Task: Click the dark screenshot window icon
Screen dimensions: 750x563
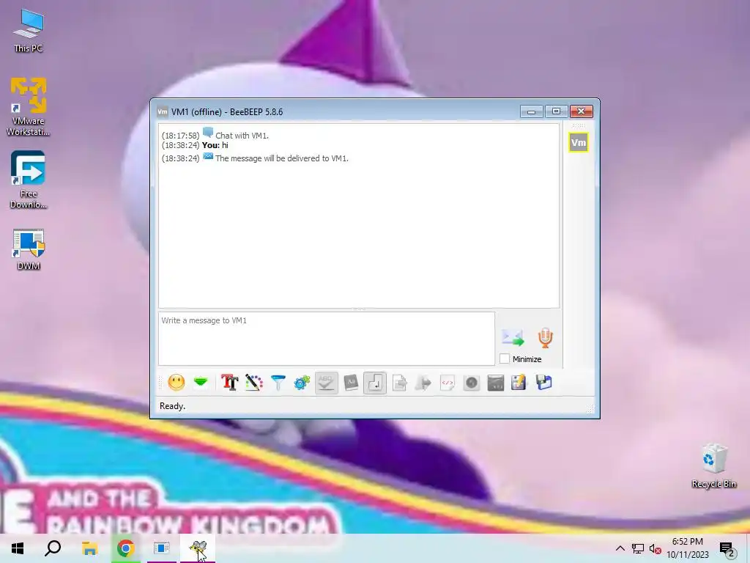Action: (x=496, y=383)
